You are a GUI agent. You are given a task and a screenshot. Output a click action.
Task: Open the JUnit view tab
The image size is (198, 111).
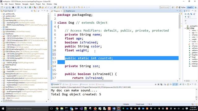(92, 84)
